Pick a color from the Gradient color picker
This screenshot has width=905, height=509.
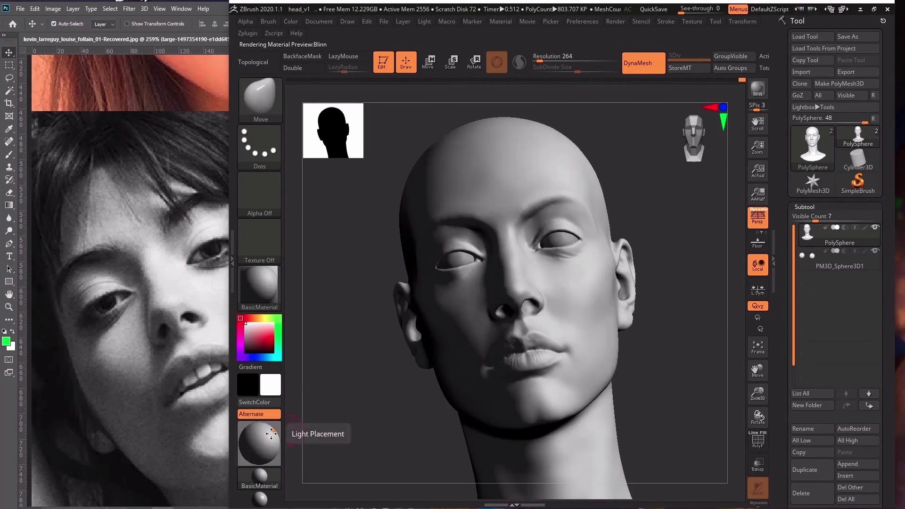[259, 337]
